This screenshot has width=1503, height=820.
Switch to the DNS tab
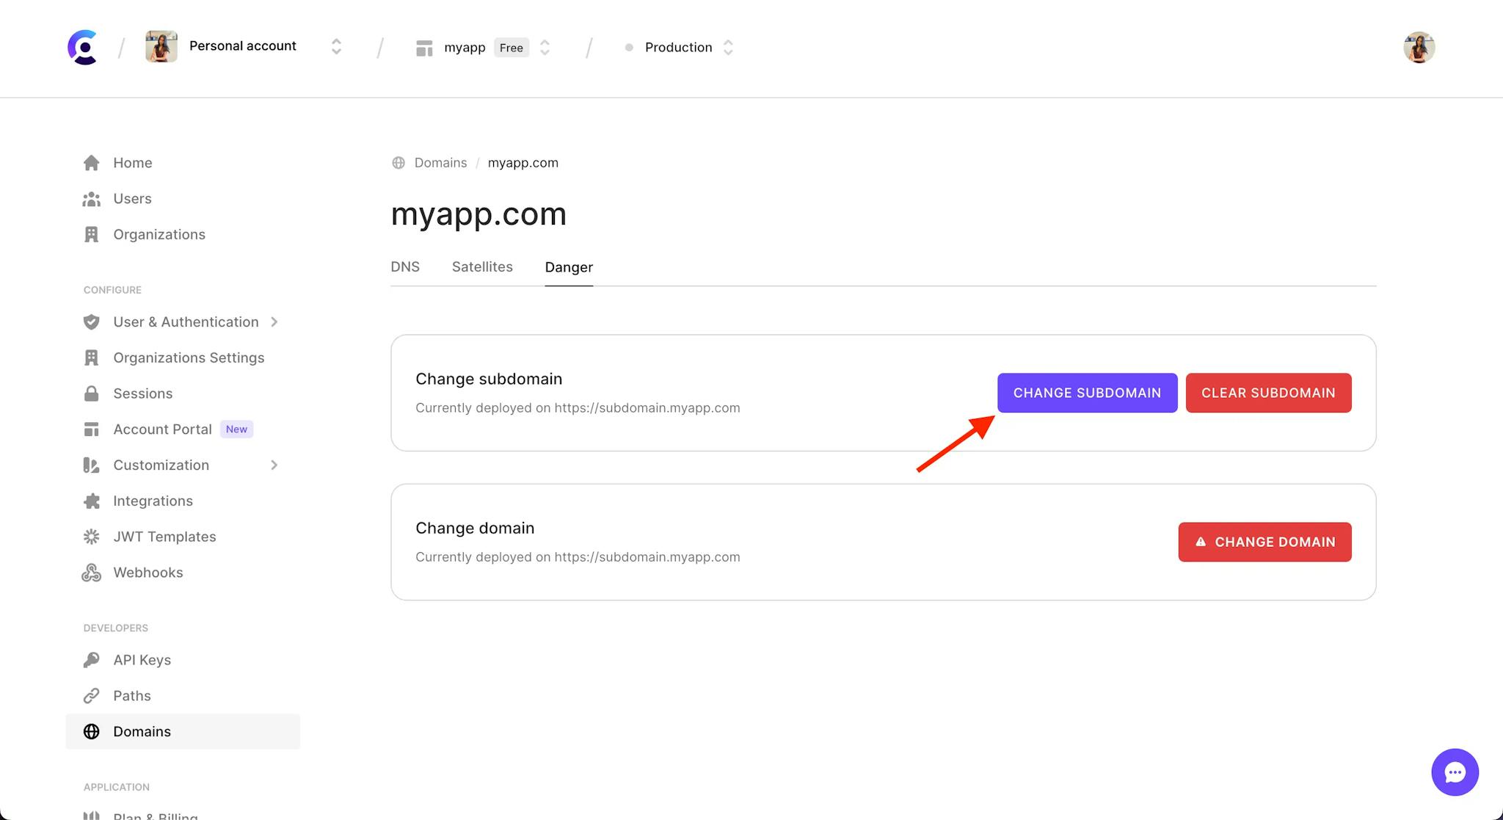point(406,266)
